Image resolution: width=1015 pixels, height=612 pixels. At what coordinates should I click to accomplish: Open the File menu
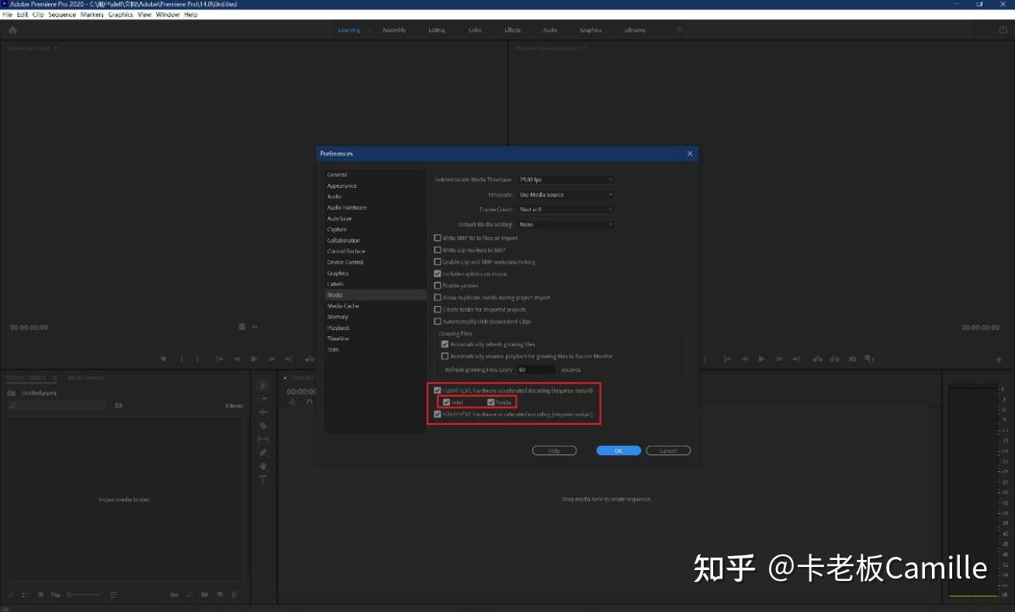click(8, 15)
